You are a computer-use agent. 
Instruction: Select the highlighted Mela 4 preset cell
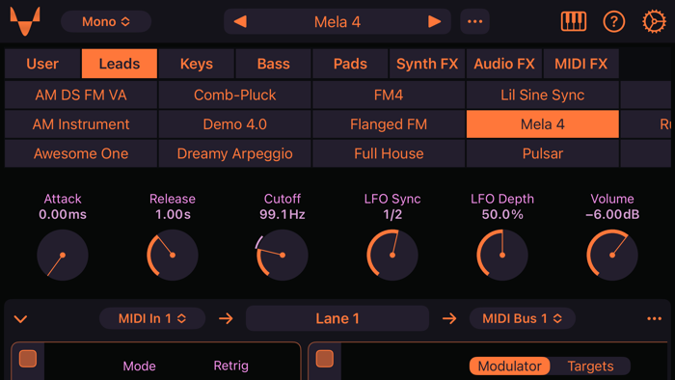(542, 124)
